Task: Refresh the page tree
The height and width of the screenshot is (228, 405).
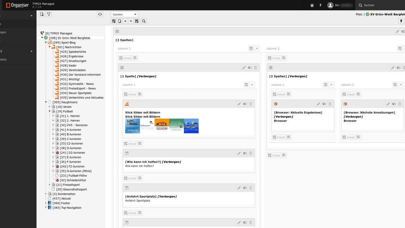Action: click(100, 14)
